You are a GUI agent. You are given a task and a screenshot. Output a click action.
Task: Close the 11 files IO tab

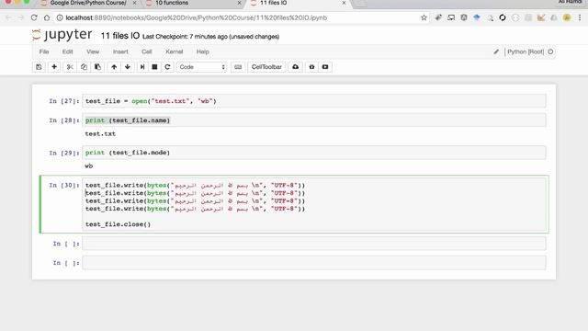[344, 3]
